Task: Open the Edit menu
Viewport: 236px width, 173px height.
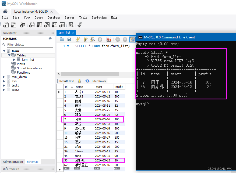Action: (x=16, y=17)
